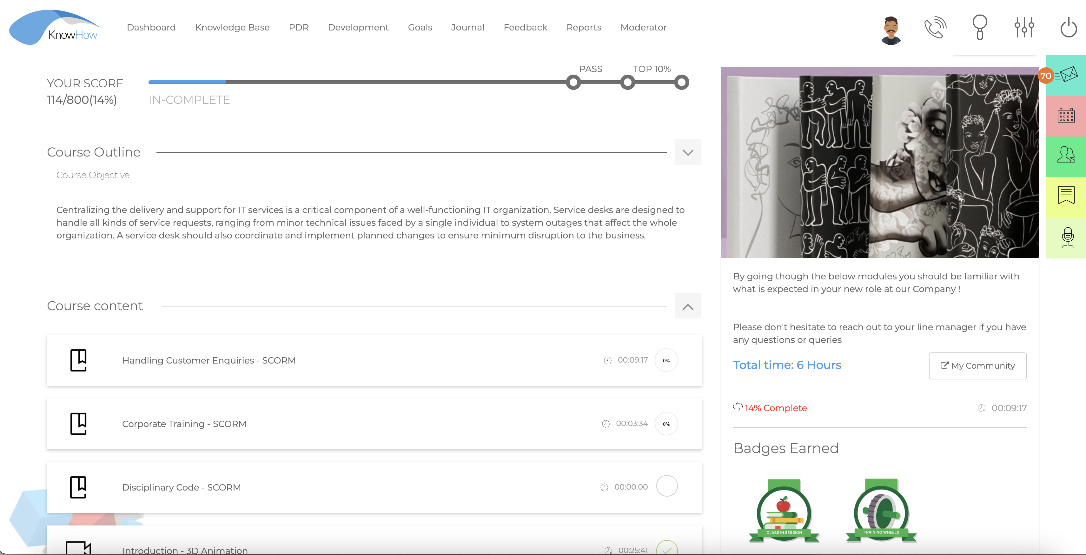Click the course cover artwork image
Viewport: 1086px width, 555px height.
pyautogui.click(x=880, y=162)
